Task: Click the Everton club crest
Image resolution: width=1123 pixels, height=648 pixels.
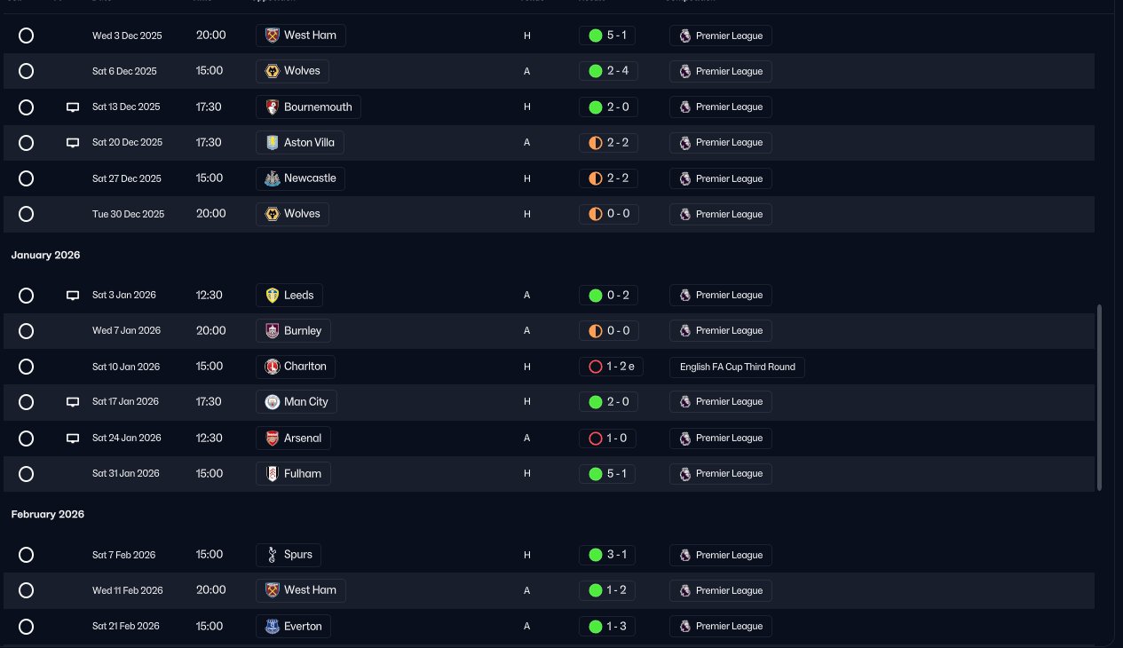Action: tap(273, 626)
